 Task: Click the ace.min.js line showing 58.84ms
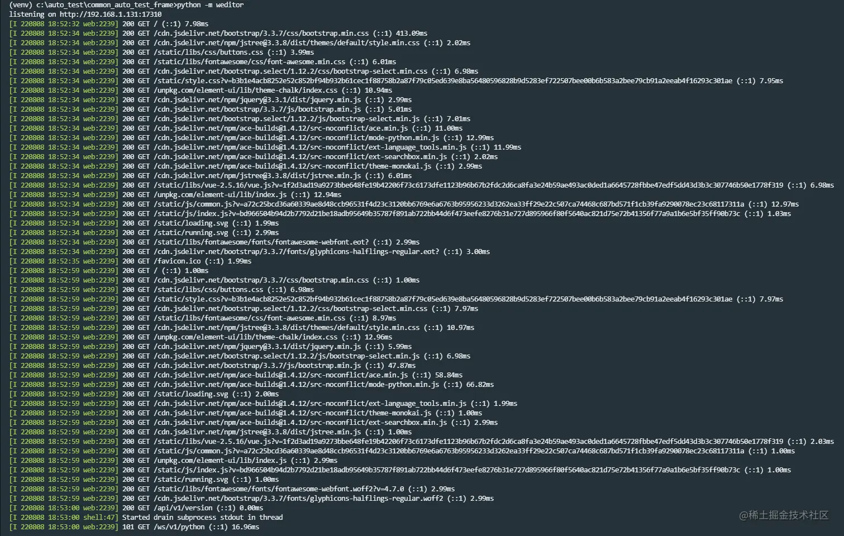tap(236, 375)
